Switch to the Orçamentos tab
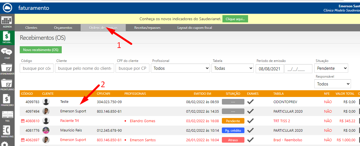Viewport: 360px width, 146px height. [x=63, y=28]
